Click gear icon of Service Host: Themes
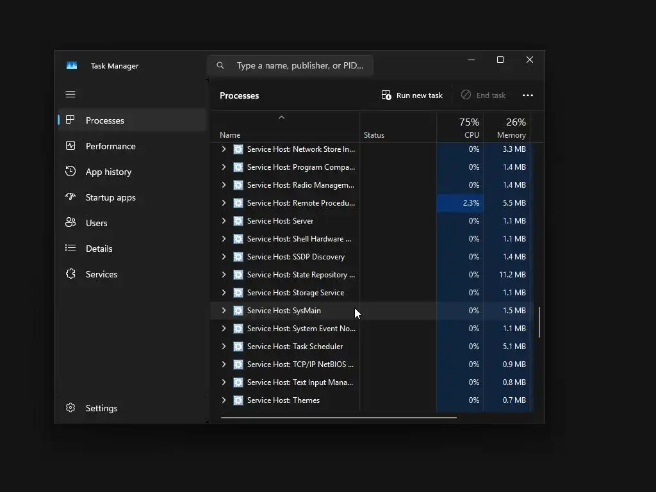Image resolution: width=656 pixels, height=492 pixels. click(x=238, y=400)
